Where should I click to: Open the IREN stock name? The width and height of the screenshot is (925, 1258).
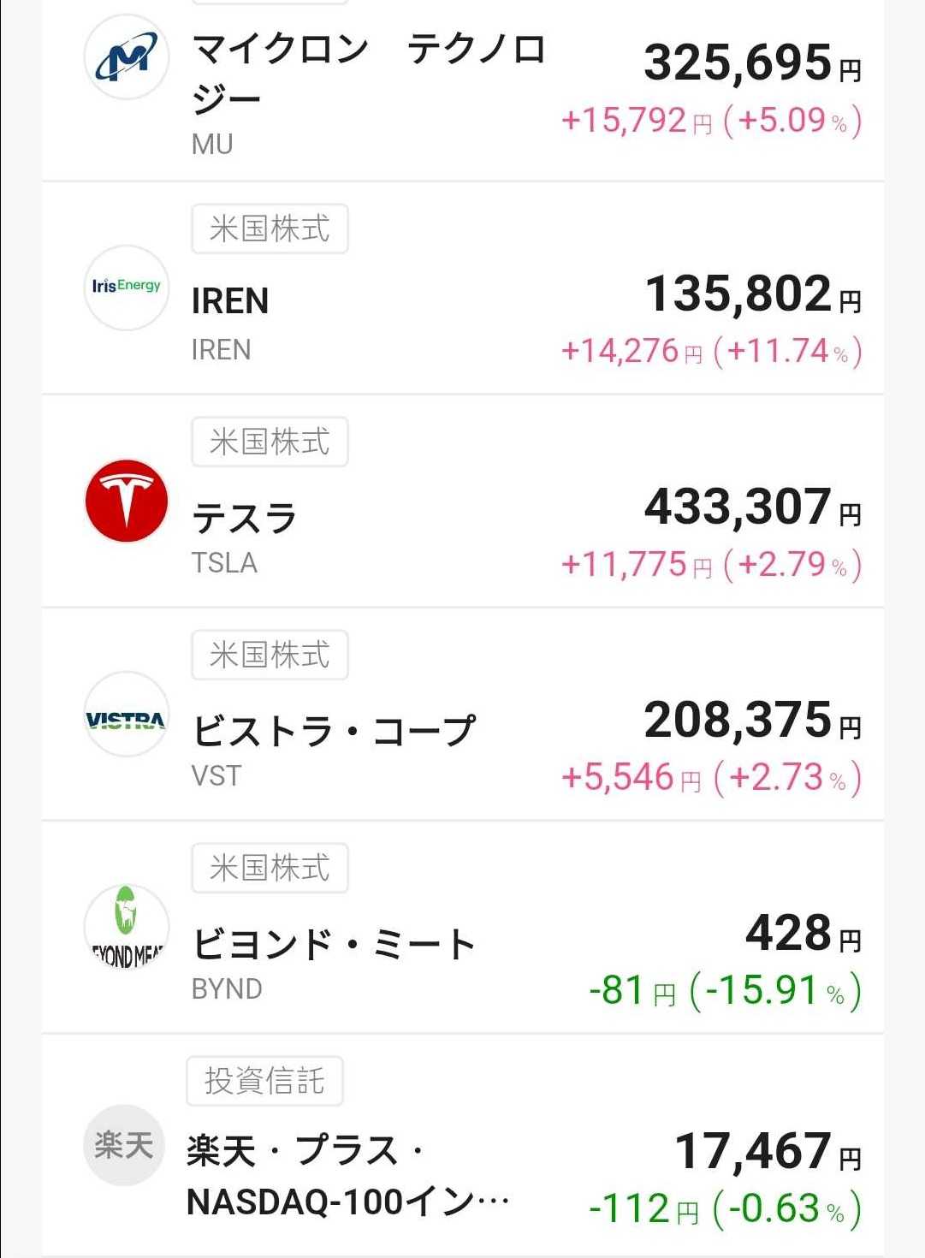[x=230, y=301]
